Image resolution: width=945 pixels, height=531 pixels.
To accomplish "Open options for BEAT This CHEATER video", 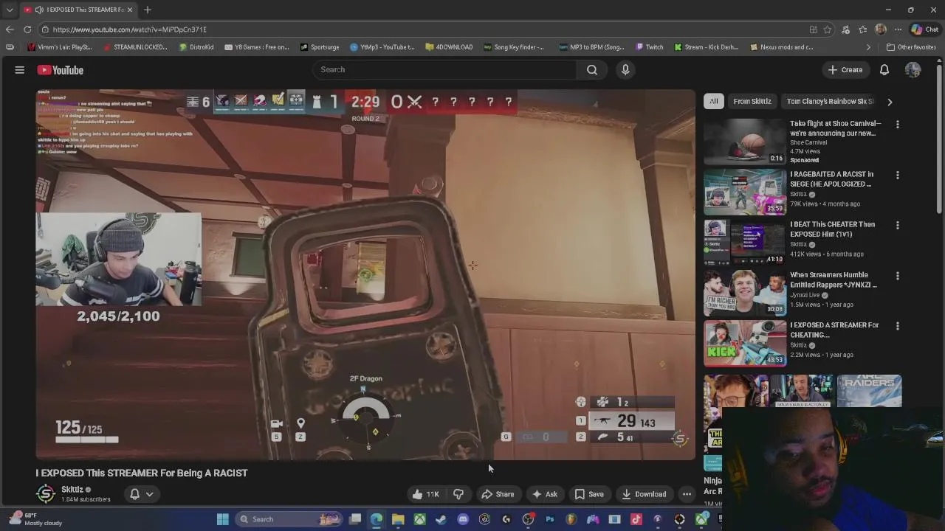I will (898, 225).
